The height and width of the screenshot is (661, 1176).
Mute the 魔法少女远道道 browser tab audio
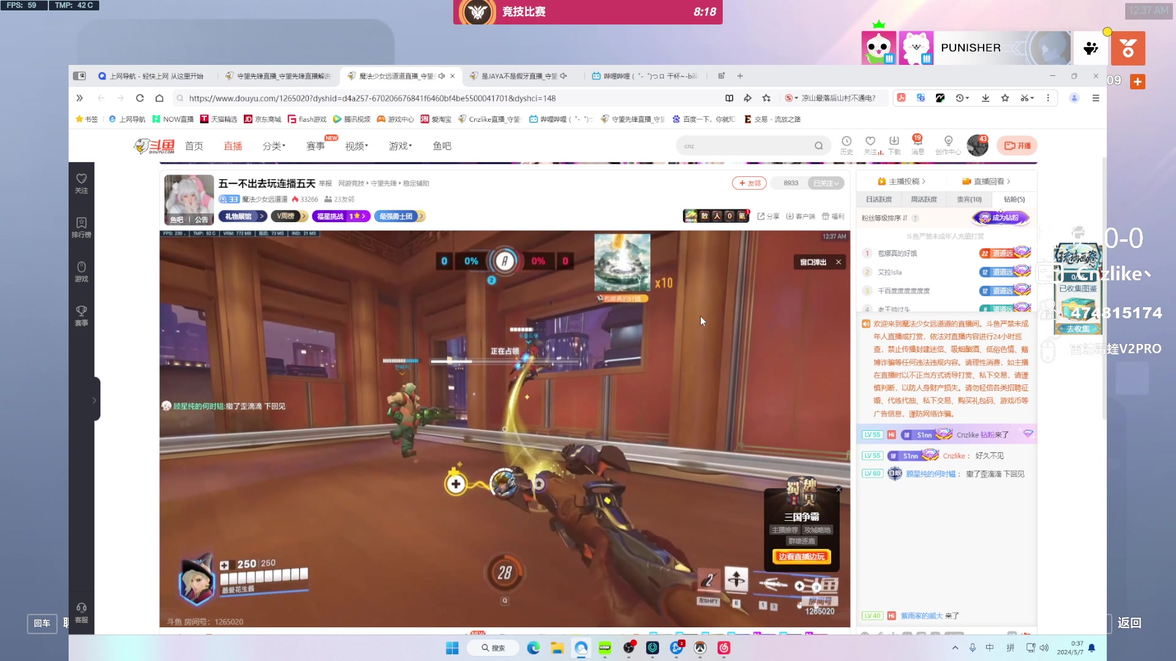coord(442,76)
